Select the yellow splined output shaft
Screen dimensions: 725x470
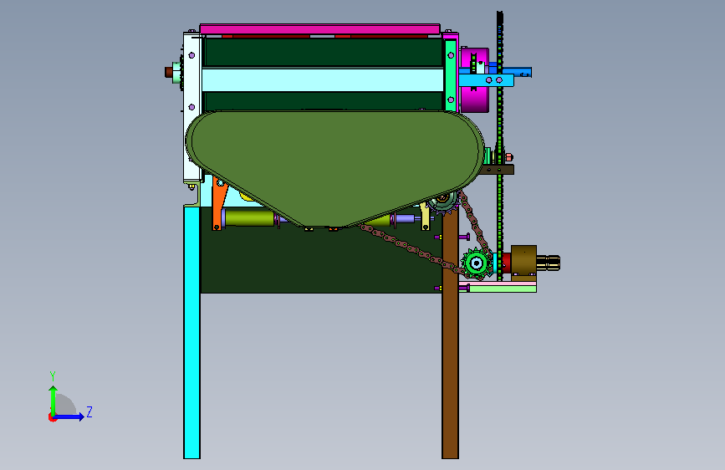[549, 263]
